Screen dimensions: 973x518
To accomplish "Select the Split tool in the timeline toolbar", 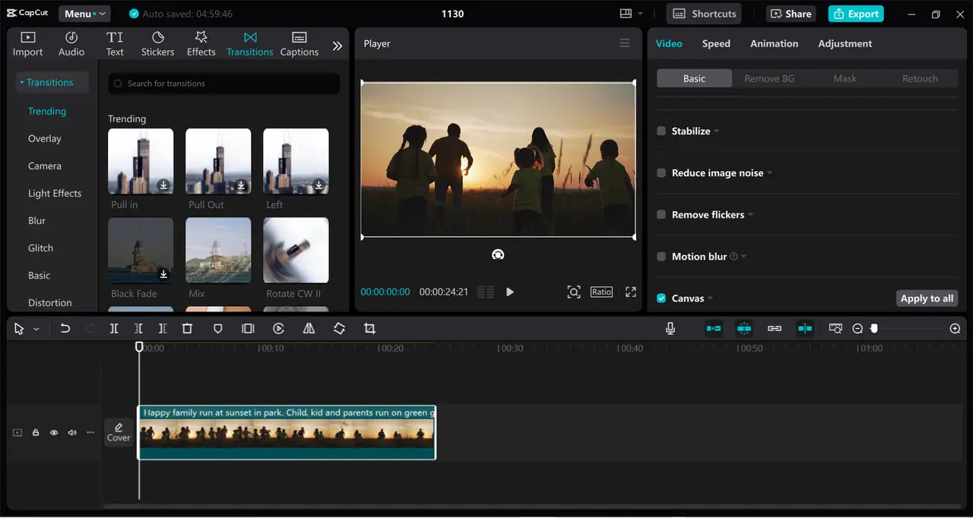I will pos(114,328).
